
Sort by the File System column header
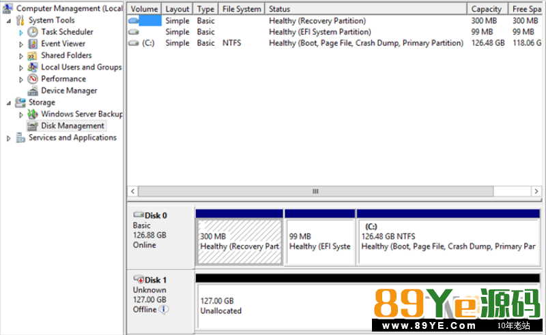[x=242, y=9]
